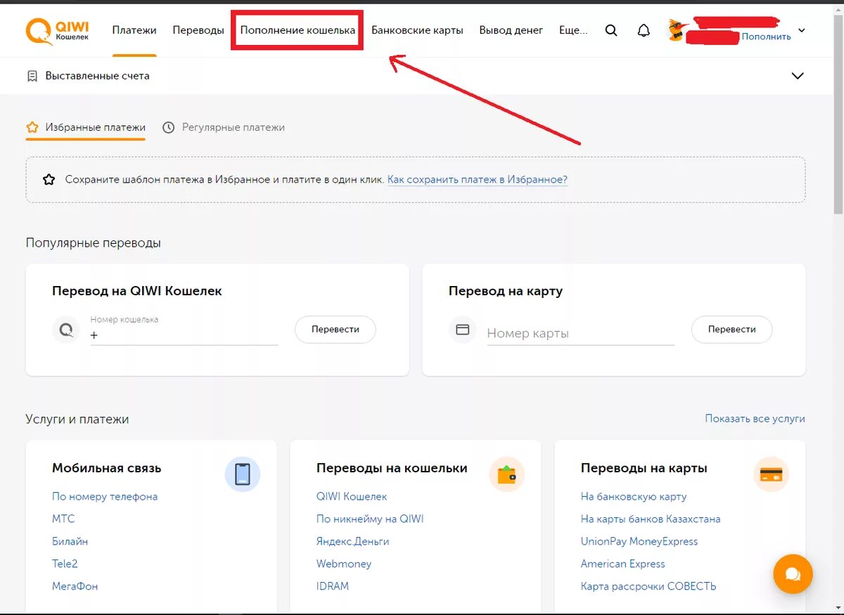
Task: Open По никнейму на QIWI link
Action: 370,519
